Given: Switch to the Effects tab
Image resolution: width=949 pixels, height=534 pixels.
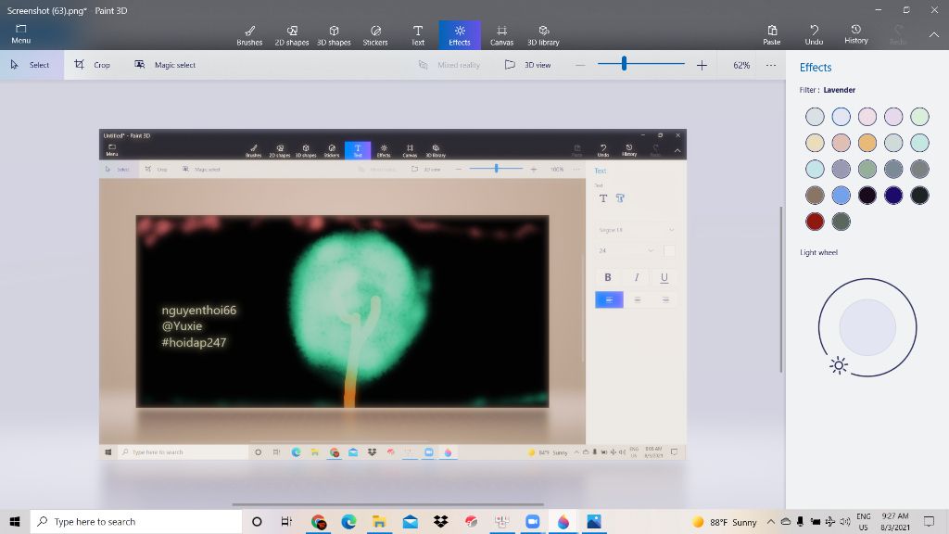Looking at the screenshot, I should coord(460,35).
